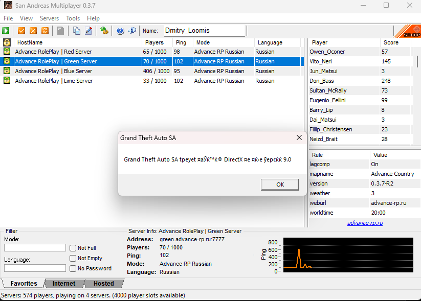Select player Fillip_Christensen in player list
This screenshot has height=301, width=421.
coord(360,129)
